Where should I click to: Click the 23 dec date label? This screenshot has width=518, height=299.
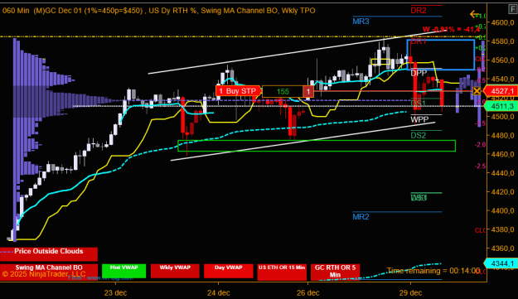pyautogui.click(x=116, y=292)
